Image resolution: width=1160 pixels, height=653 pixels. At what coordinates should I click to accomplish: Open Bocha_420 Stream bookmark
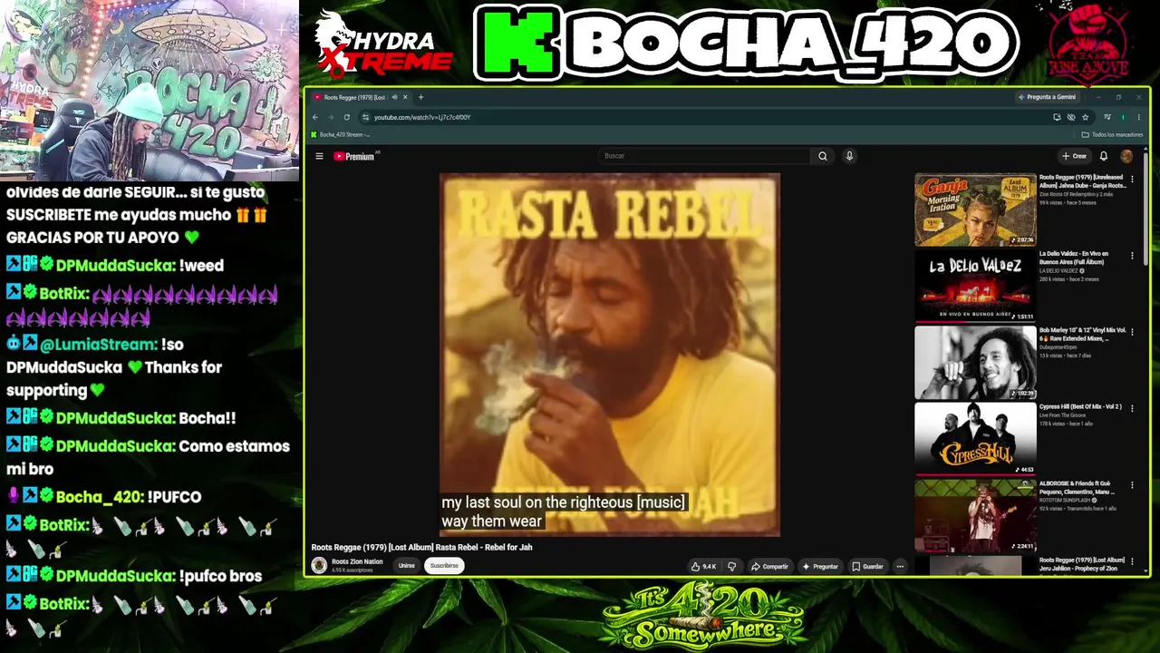click(341, 134)
